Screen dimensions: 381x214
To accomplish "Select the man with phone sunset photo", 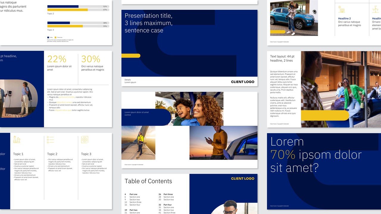I will [223, 143].
